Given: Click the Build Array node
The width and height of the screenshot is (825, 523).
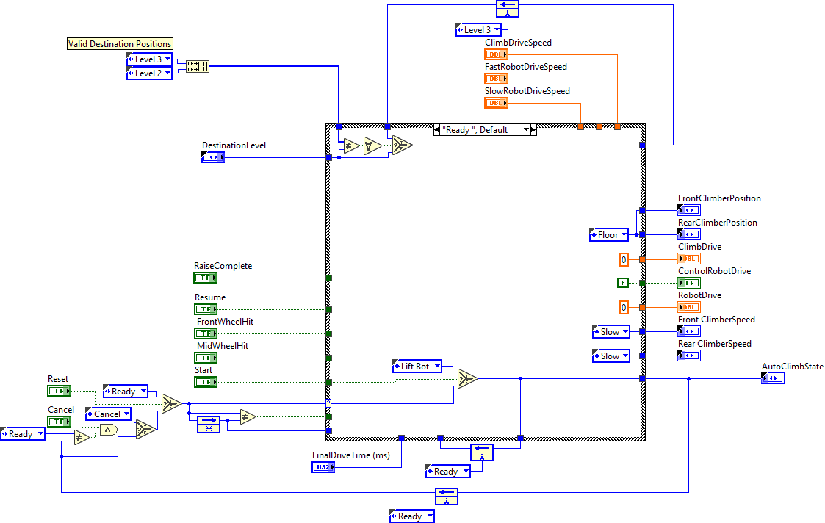Looking at the screenshot, I should click(198, 66).
